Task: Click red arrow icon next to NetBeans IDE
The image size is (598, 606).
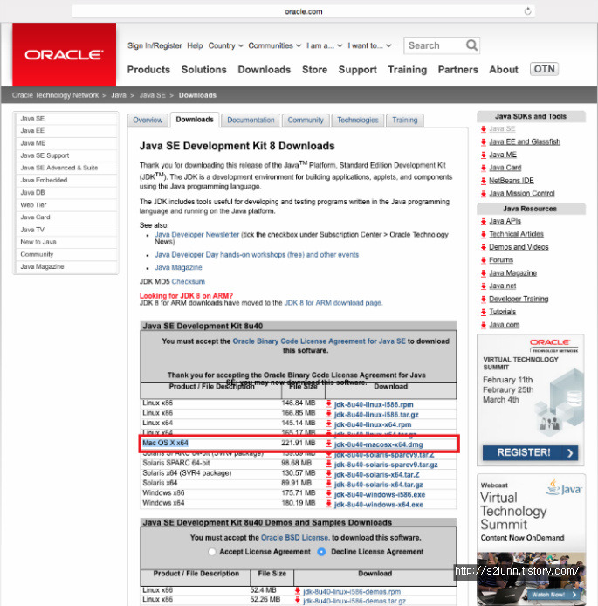Action: point(484,181)
